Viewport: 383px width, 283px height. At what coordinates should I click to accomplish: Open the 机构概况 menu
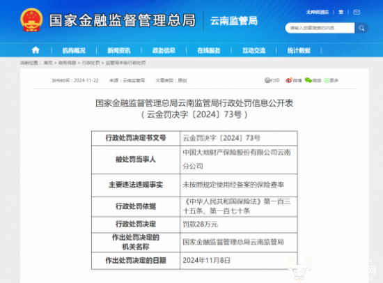74,50
